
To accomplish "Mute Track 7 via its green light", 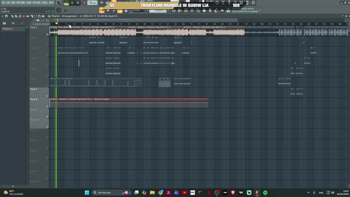I will coord(47,96).
